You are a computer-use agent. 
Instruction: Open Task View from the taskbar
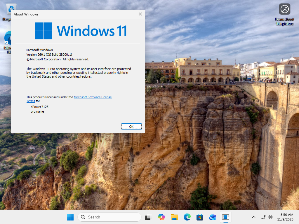(x=149, y=217)
